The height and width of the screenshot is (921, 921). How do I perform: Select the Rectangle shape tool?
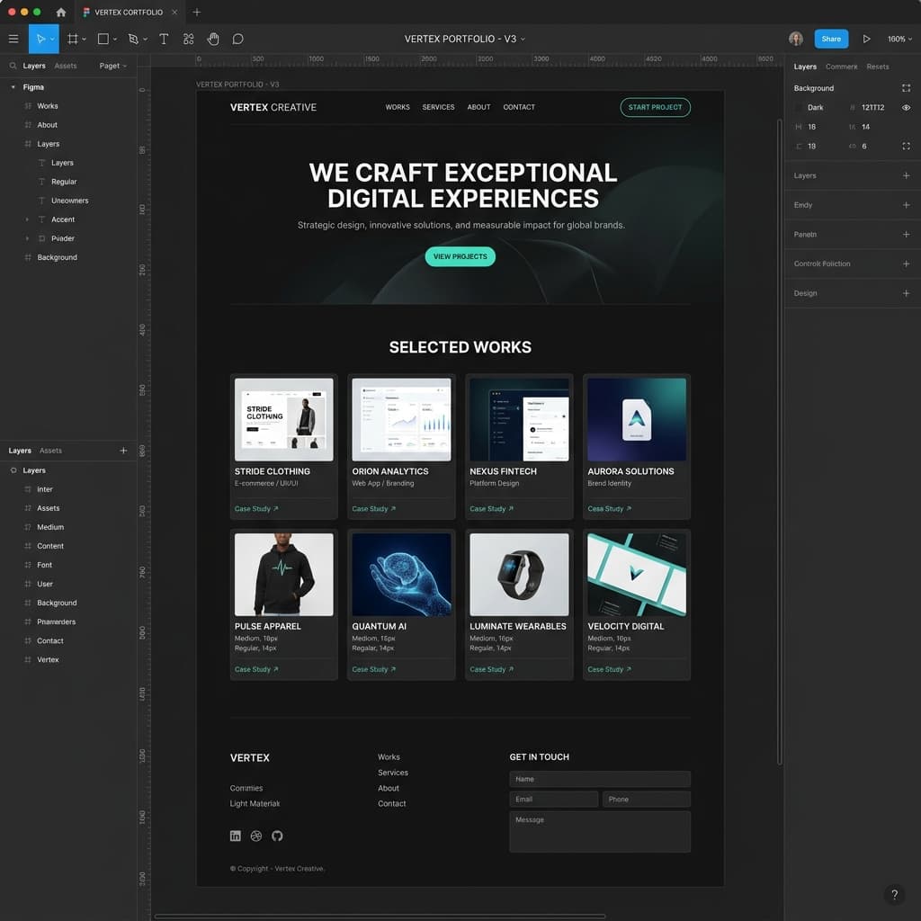(x=103, y=39)
